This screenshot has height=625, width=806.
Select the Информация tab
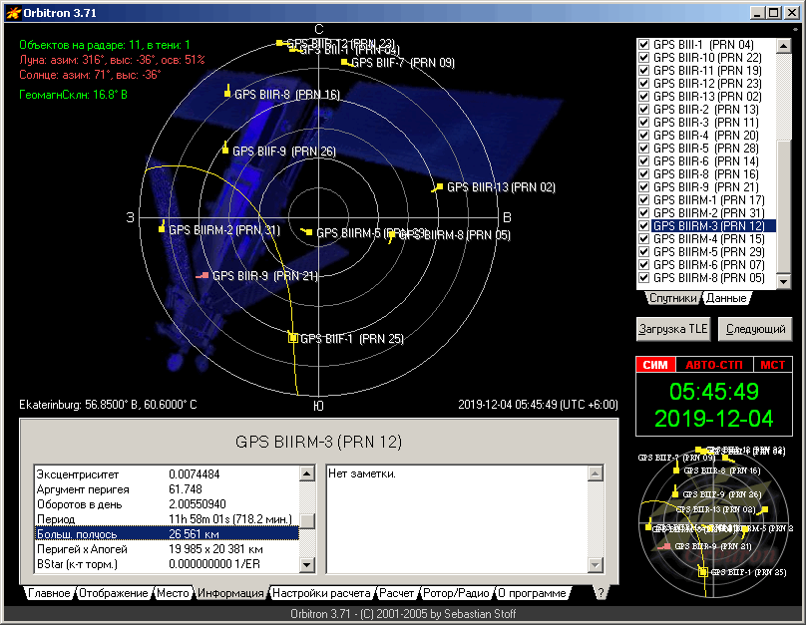230,593
